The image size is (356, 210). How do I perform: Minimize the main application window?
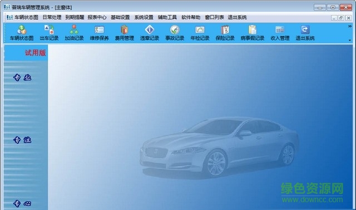(320, 7)
